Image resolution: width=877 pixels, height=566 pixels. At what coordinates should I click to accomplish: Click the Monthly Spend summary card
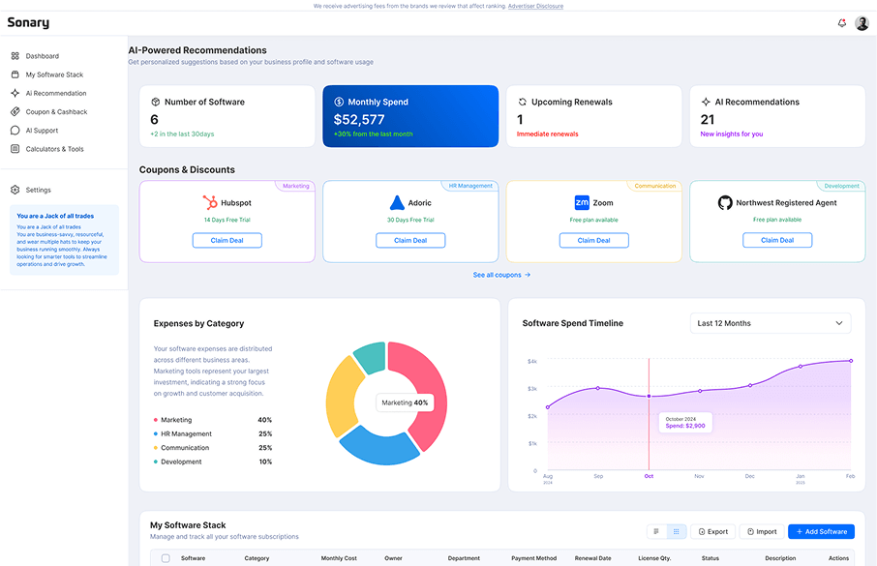[410, 116]
